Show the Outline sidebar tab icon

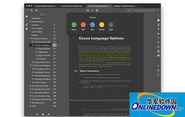click(27, 21)
